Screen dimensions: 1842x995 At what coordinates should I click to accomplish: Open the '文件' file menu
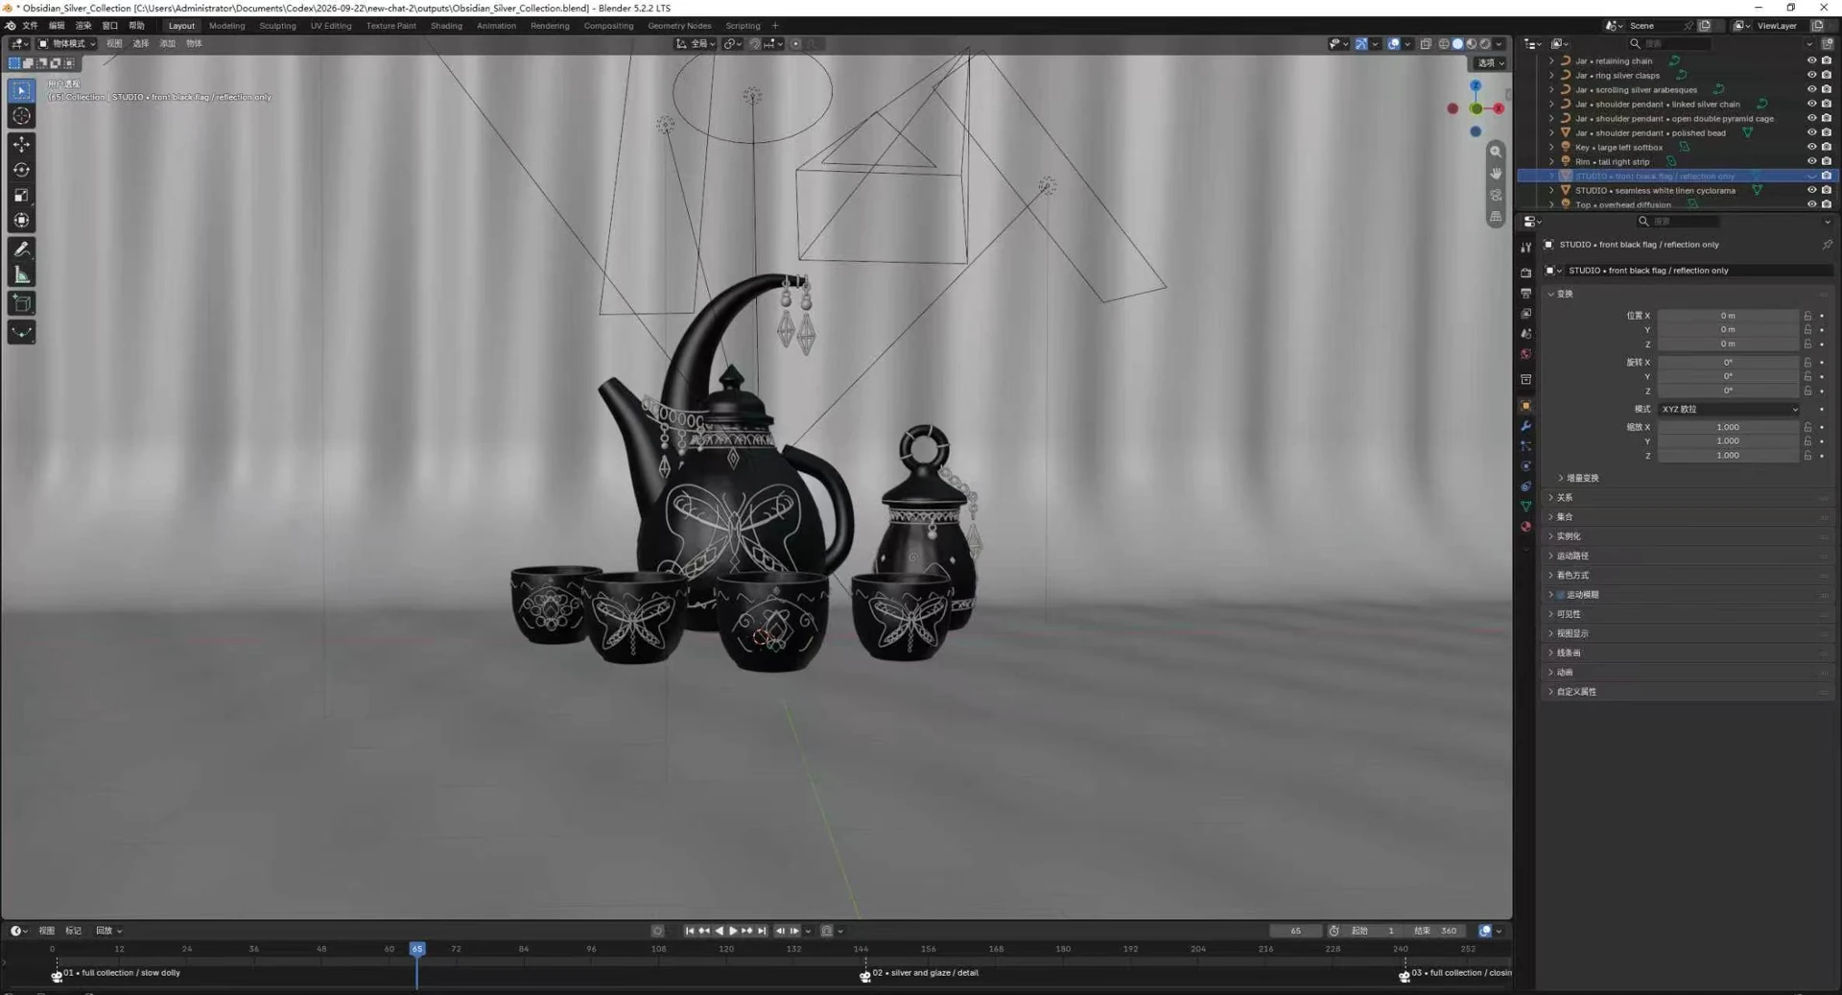(30, 26)
